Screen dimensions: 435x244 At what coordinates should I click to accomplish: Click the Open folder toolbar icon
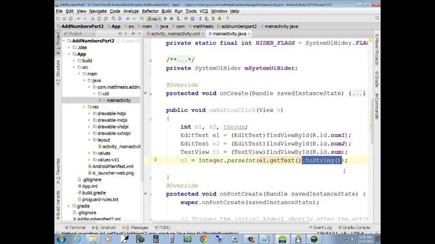coord(58,18)
